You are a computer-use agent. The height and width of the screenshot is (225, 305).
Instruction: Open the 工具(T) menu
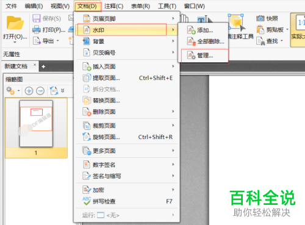pos(167,6)
